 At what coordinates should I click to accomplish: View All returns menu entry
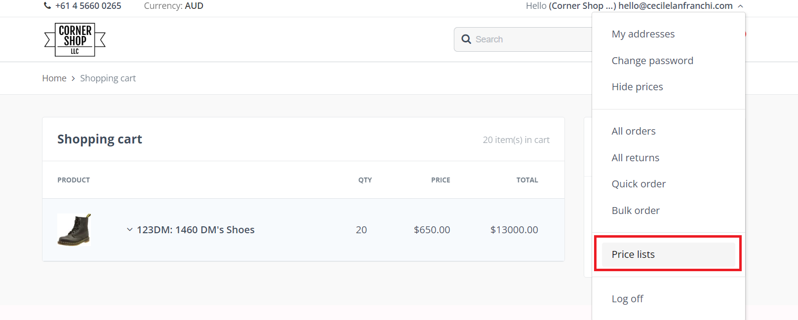(x=635, y=158)
